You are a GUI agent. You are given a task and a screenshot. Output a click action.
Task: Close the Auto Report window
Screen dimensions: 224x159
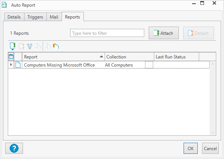(x=214, y=3)
